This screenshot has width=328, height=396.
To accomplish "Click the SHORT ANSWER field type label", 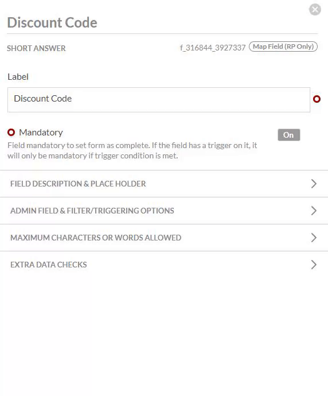I will 36,48.
